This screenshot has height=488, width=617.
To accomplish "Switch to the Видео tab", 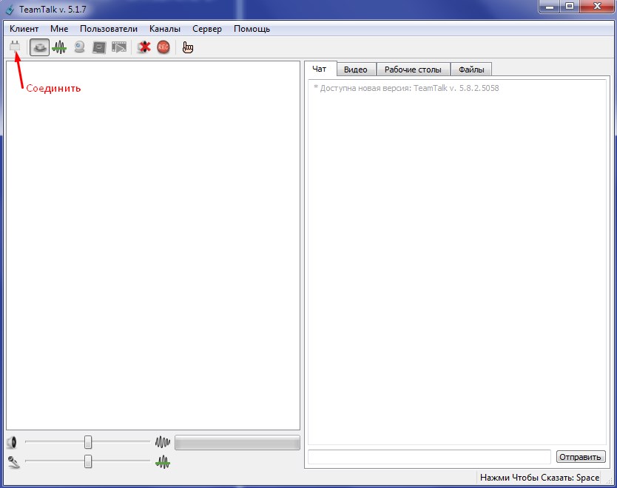I will click(x=356, y=70).
